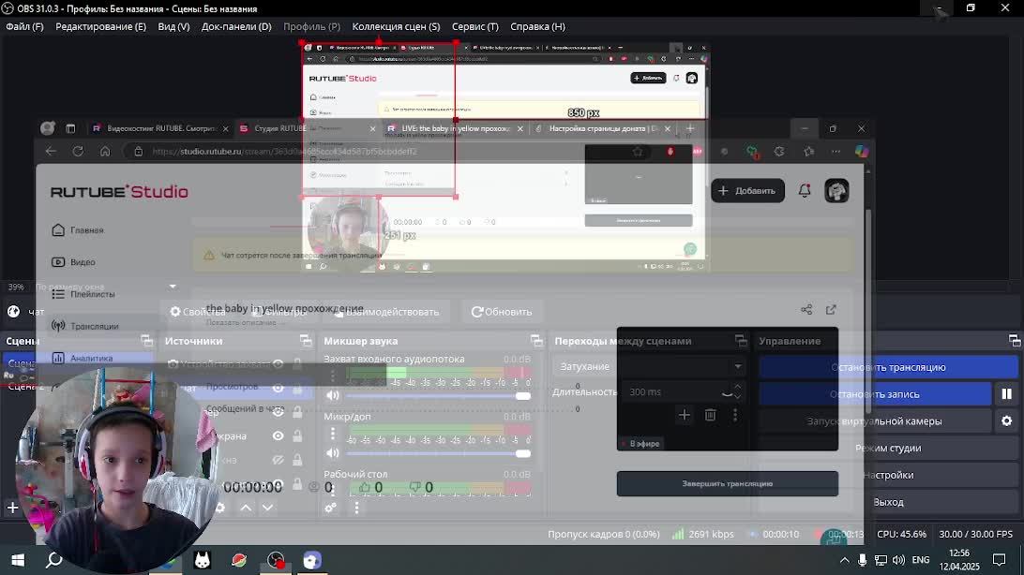Open virtual camera settings gear icon
This screenshot has width=1024, height=575.
[1006, 421]
